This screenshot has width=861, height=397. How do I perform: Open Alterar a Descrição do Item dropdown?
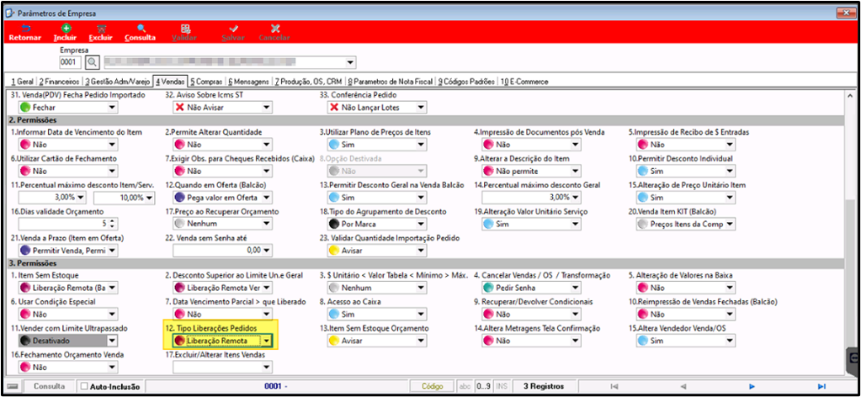point(575,171)
